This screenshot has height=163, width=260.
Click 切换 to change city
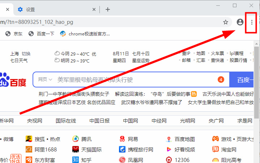point(26,53)
